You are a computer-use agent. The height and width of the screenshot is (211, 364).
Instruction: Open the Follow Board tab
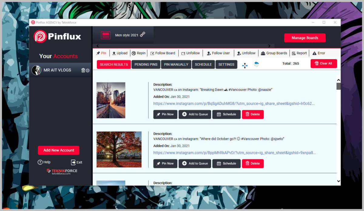coord(163,53)
